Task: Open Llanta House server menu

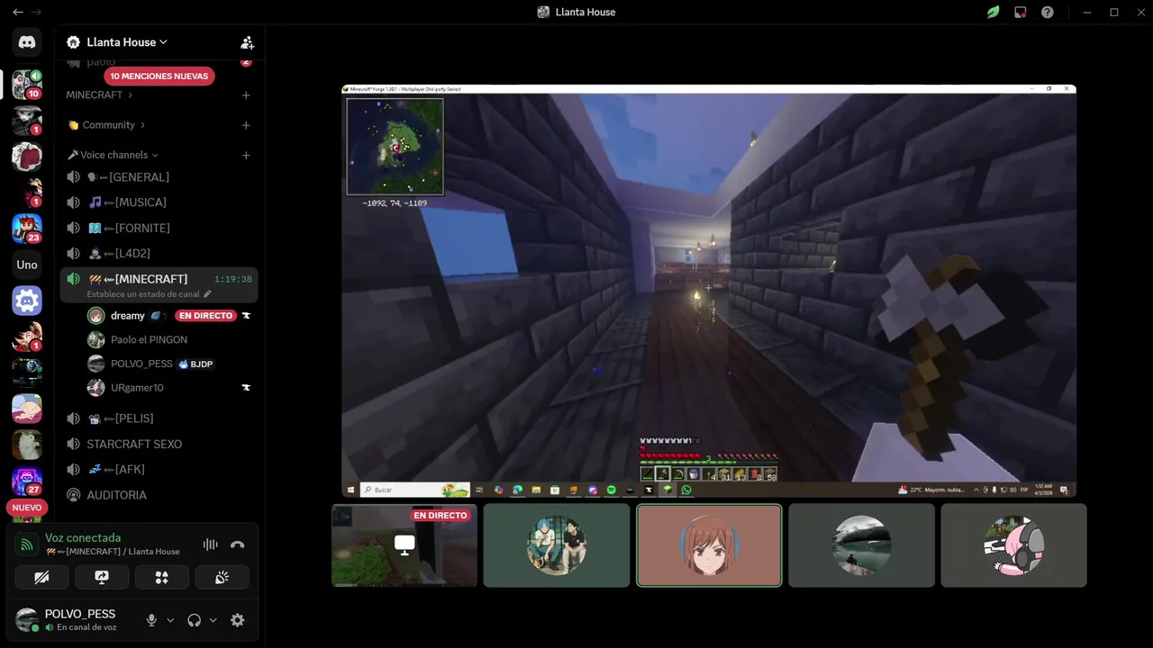Action: tap(127, 42)
